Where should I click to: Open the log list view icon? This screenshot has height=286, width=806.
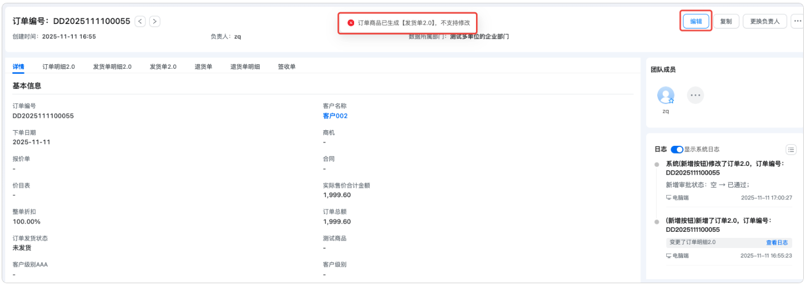click(x=791, y=149)
